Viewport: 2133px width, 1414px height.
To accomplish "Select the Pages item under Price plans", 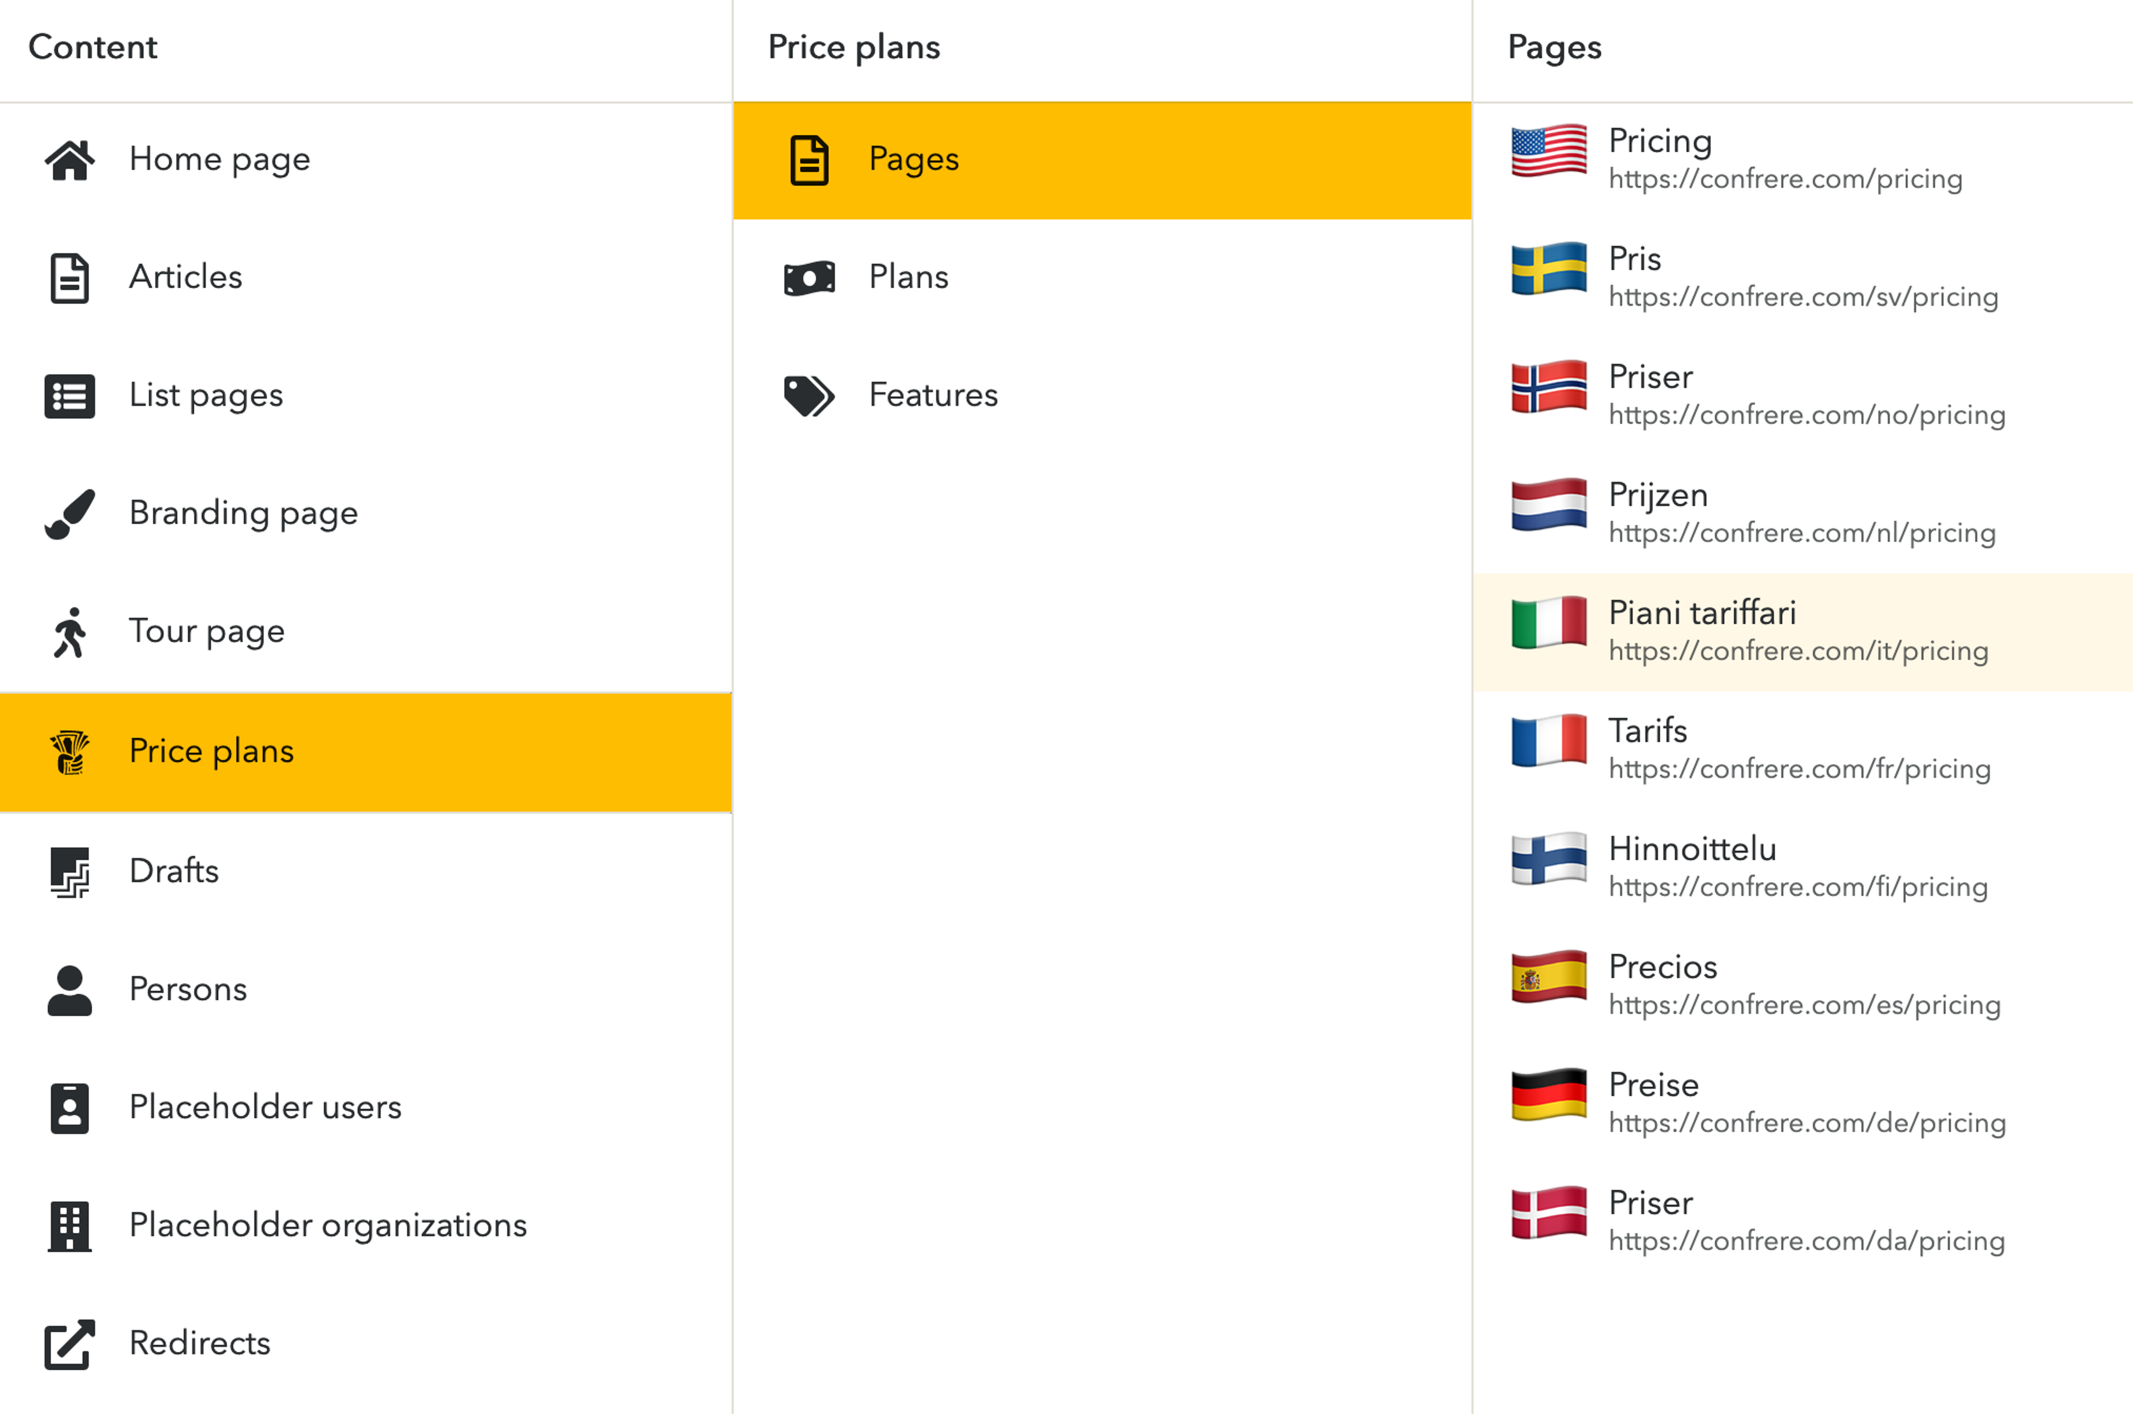I will click(x=913, y=159).
